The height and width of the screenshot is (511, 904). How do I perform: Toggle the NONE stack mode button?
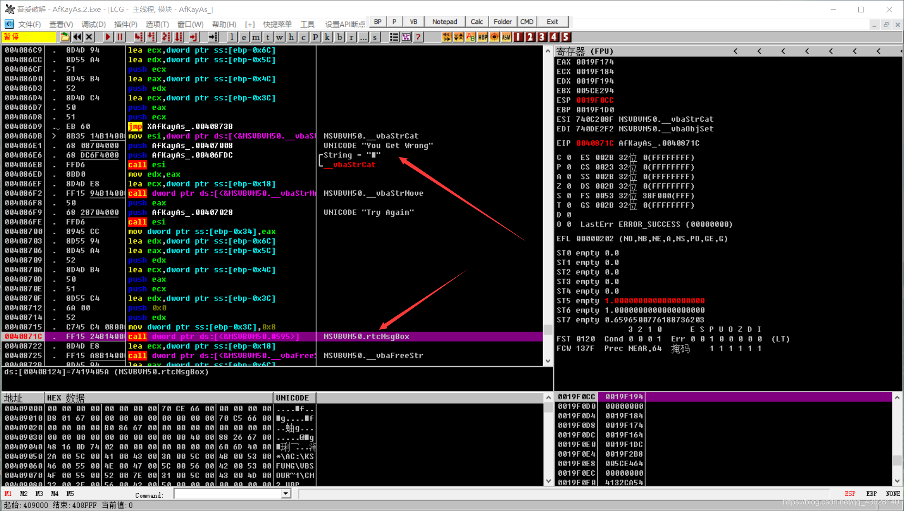pyautogui.click(x=893, y=494)
